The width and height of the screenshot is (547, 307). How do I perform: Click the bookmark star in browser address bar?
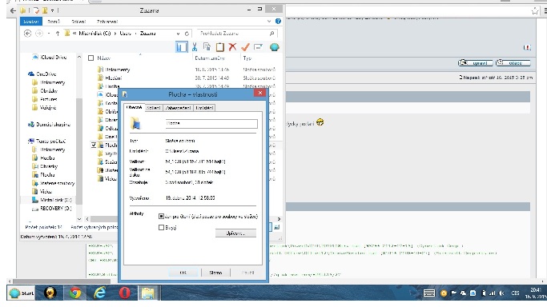click(535, 11)
